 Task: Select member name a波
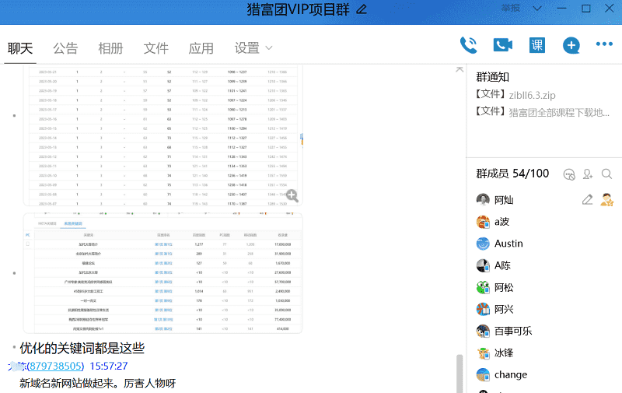(x=501, y=222)
